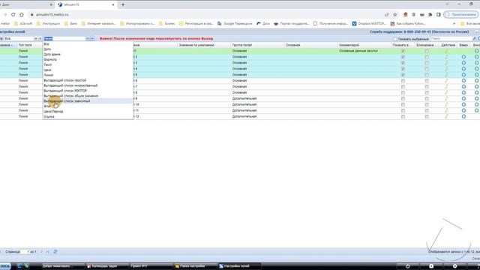Move row 8 down with its green circle icon
Image resolution: width=480 pixels, height=270 pixels.
click(x=477, y=93)
